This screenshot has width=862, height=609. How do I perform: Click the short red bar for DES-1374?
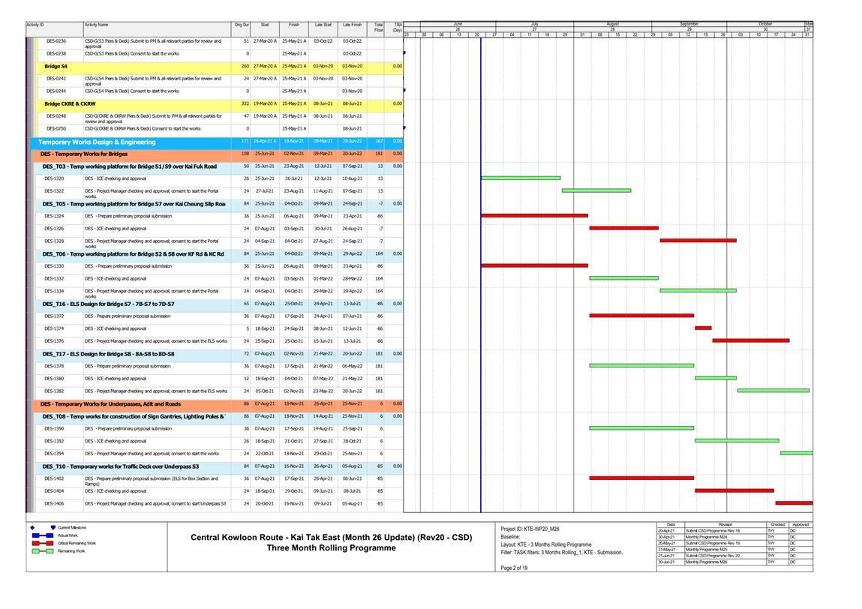point(702,328)
